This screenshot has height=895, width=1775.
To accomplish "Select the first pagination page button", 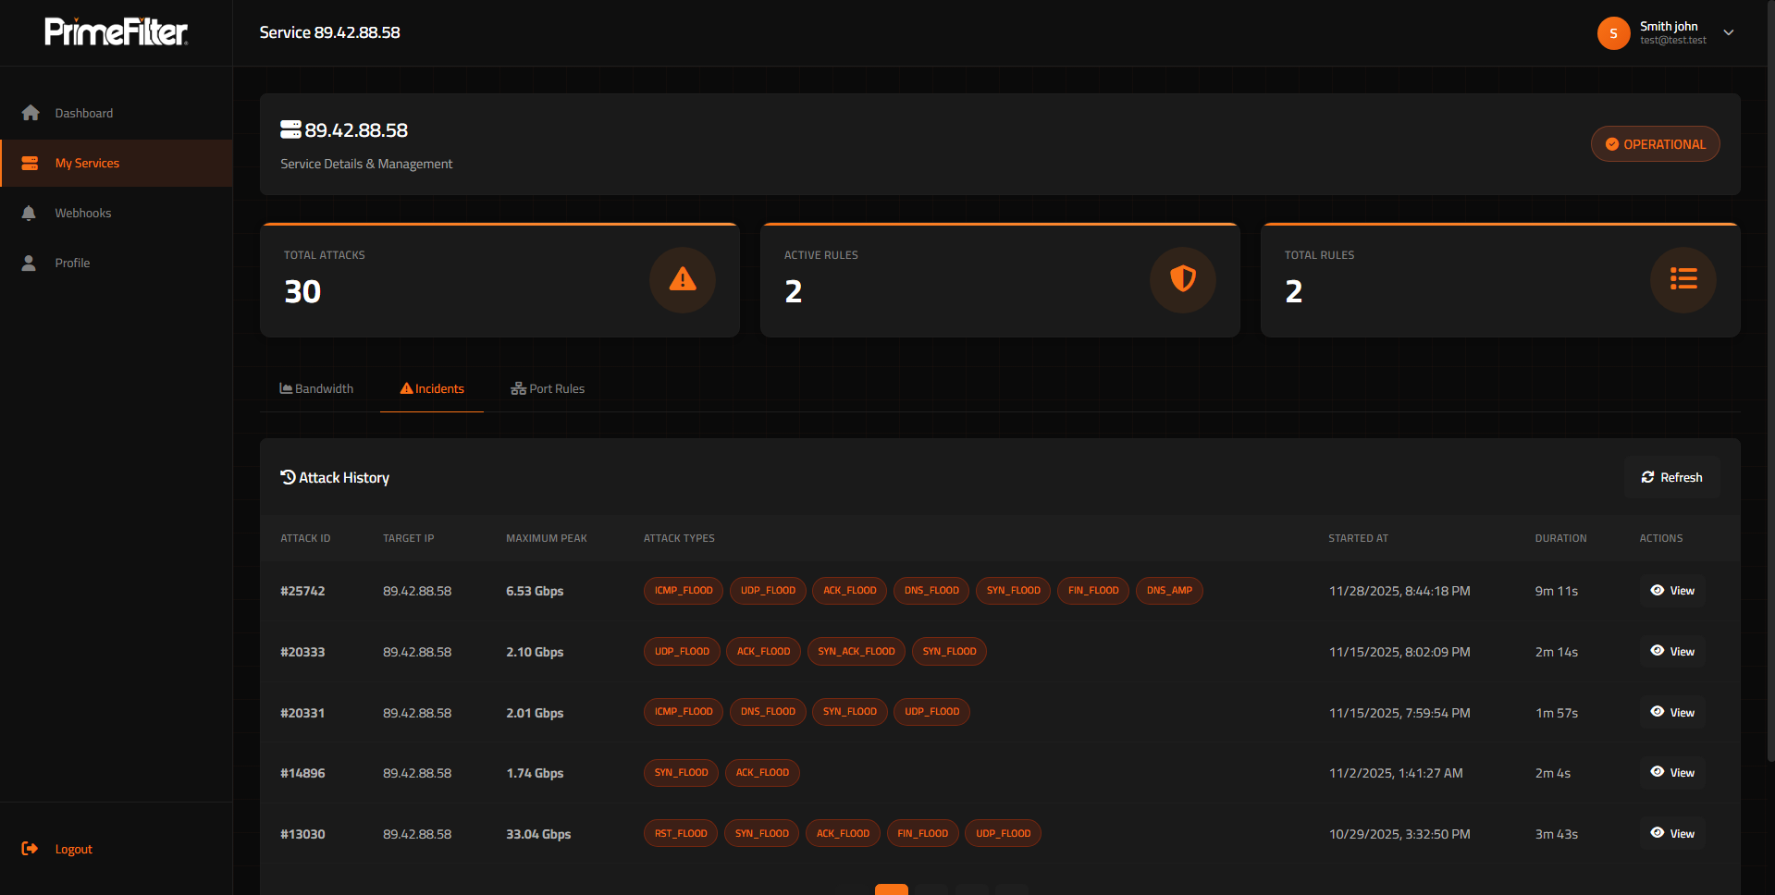I will click(891, 889).
